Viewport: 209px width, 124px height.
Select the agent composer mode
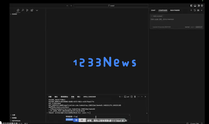click(x=193, y=27)
